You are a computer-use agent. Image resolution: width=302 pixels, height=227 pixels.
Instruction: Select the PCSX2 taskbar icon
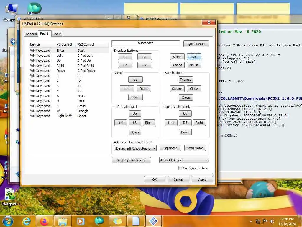tap(154, 221)
